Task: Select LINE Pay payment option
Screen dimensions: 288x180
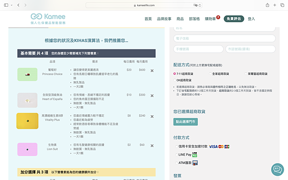Action: click(177, 155)
